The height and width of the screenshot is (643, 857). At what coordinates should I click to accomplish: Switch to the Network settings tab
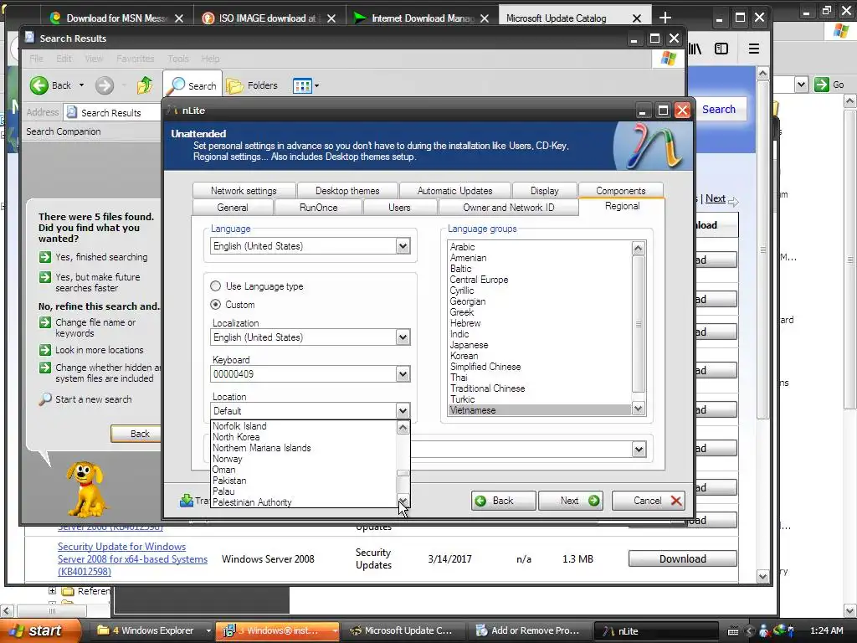tap(244, 191)
